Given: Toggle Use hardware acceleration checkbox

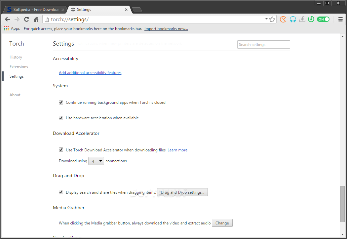Looking at the screenshot, I should (61, 118).
